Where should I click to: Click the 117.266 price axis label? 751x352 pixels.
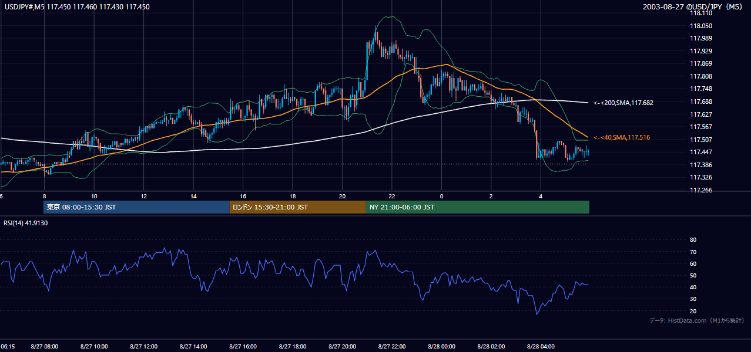(x=700, y=190)
